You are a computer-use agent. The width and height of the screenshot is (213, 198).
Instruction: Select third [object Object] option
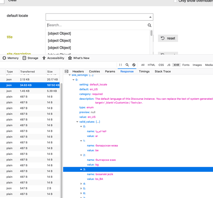coord(59,48)
